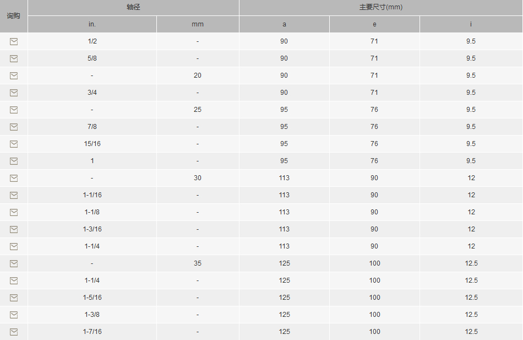This screenshot has width=523, height=340.
Task: Click the 轴径 header cell
Action: 133,7
